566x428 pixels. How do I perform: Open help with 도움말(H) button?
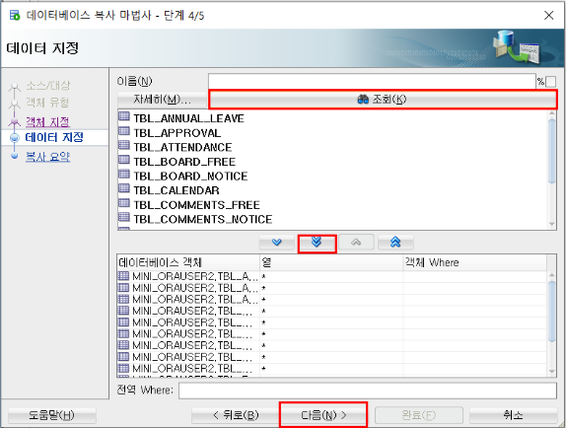(x=52, y=415)
